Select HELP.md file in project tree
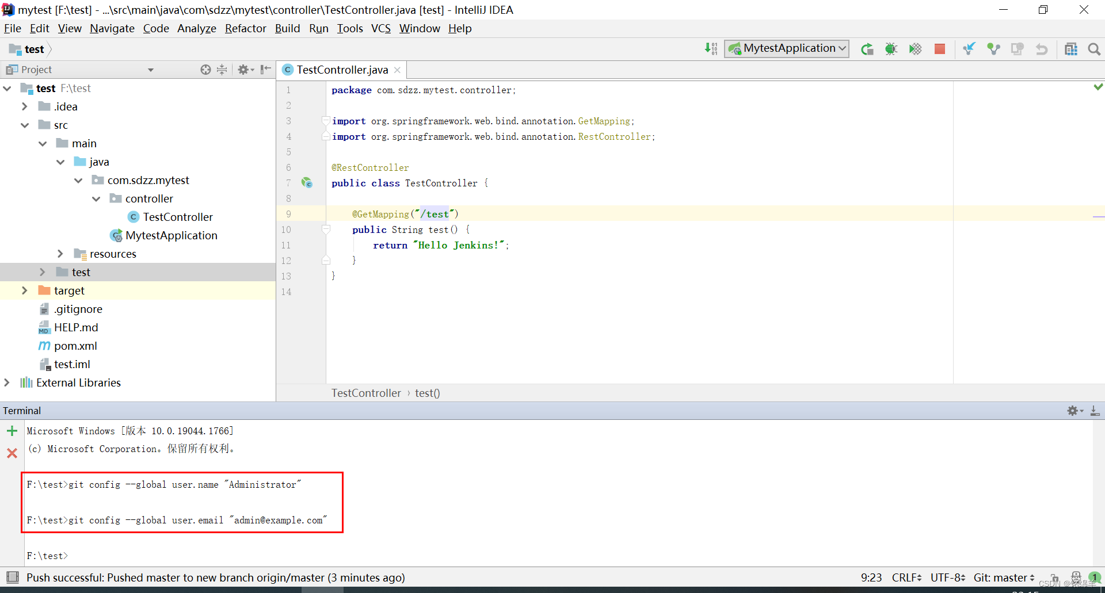The height and width of the screenshot is (593, 1105). 76,327
